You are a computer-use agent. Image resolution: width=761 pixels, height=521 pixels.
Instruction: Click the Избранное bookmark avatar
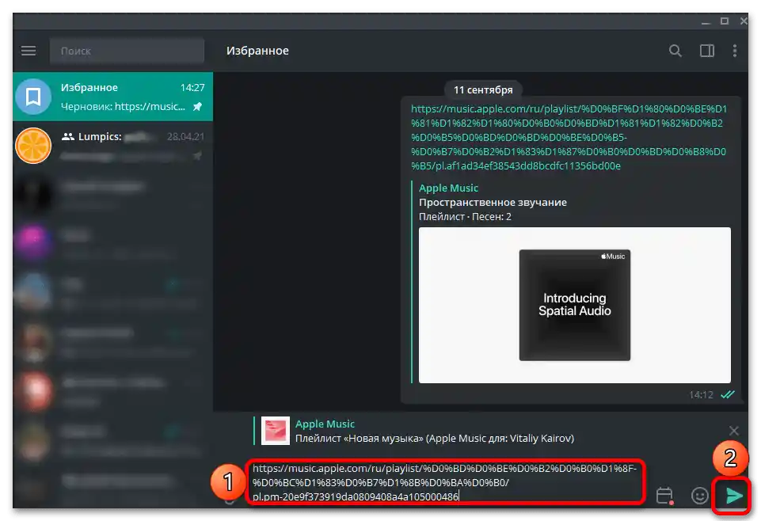pos(33,97)
